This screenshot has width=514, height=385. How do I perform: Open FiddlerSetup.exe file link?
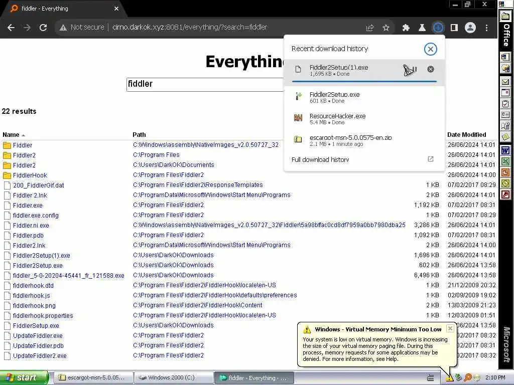click(36, 326)
